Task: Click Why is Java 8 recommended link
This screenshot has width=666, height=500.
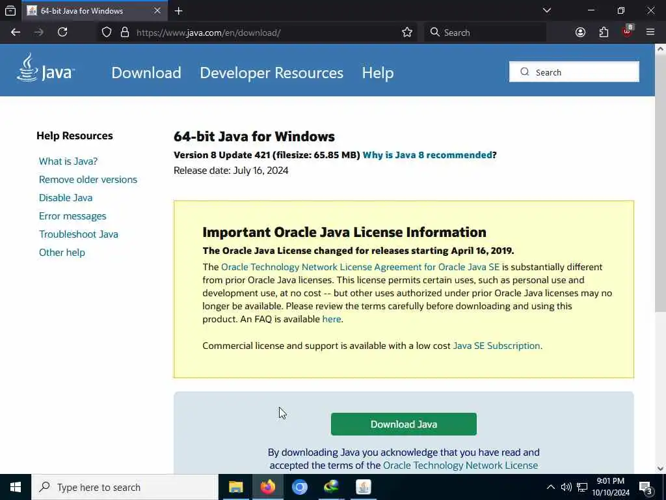Action: pyautogui.click(x=427, y=155)
